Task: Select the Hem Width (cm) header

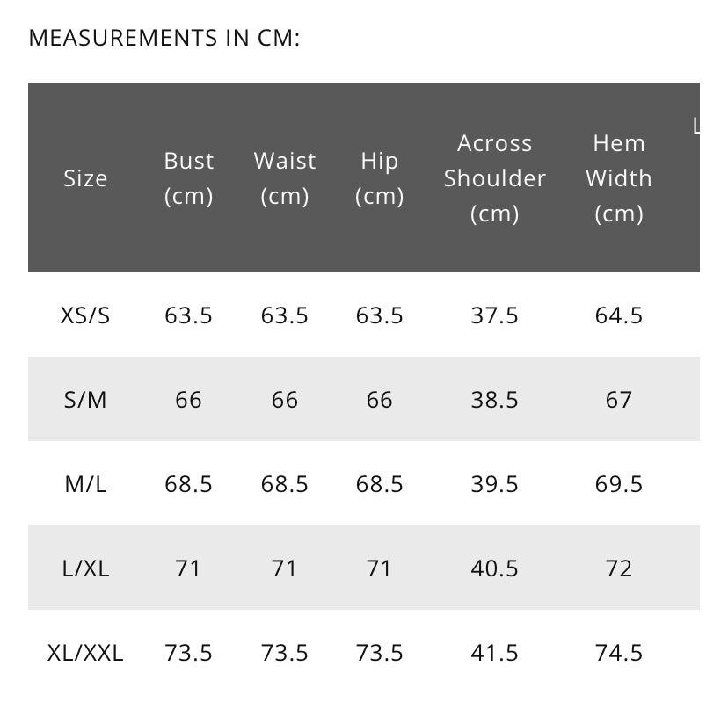Action: (x=619, y=178)
